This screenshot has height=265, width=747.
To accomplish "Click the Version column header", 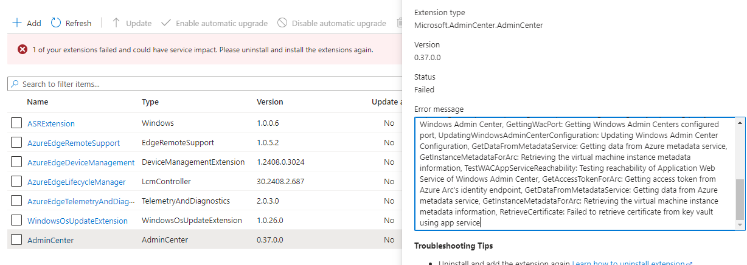I will (270, 102).
